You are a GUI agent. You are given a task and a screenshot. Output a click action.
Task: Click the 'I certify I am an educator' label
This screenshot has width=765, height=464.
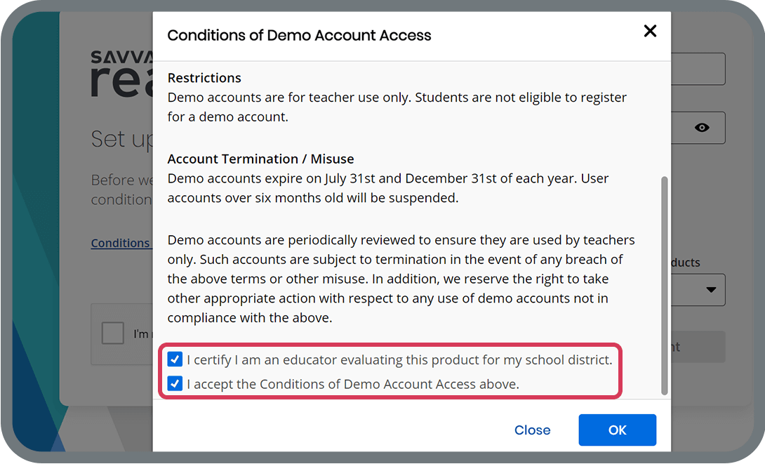click(399, 360)
